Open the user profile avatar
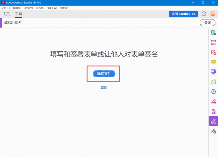The image size is (218, 157). (x=213, y=14)
